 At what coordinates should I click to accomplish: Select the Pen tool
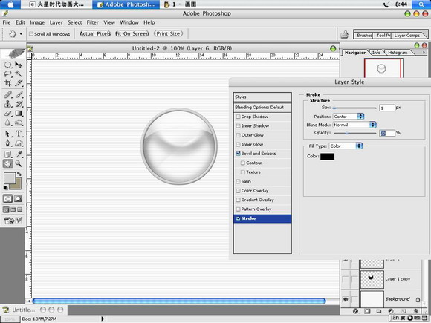tap(7, 143)
